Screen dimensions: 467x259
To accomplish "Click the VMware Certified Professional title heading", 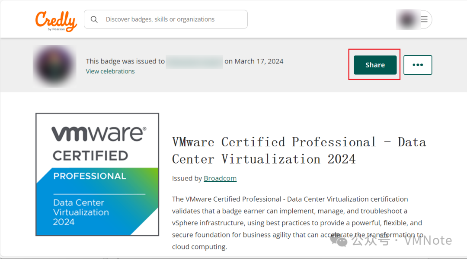I will 299,151.
